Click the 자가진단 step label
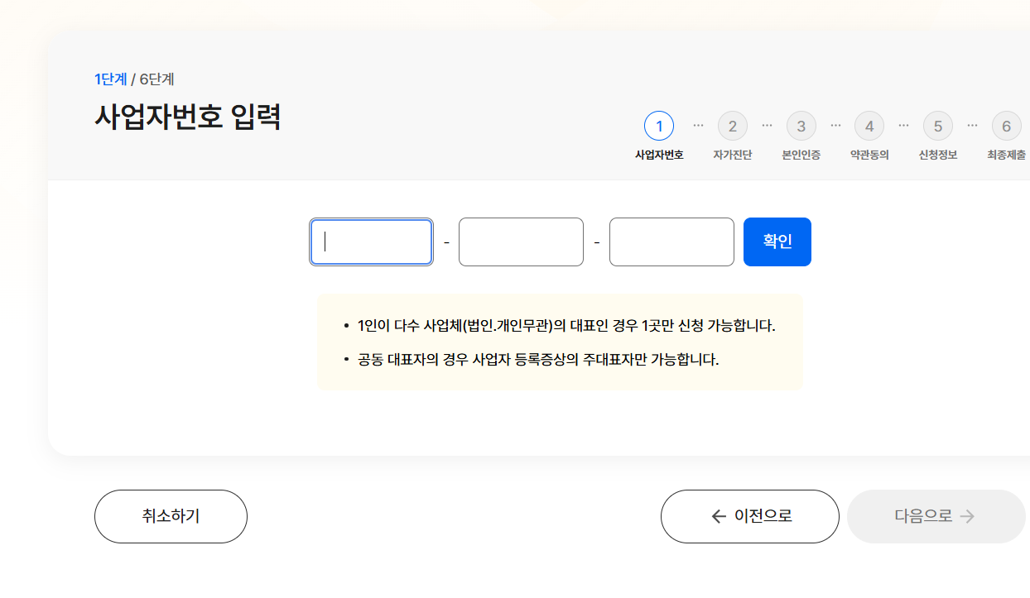Viewport: 1030px width, 598px height. [x=733, y=155]
